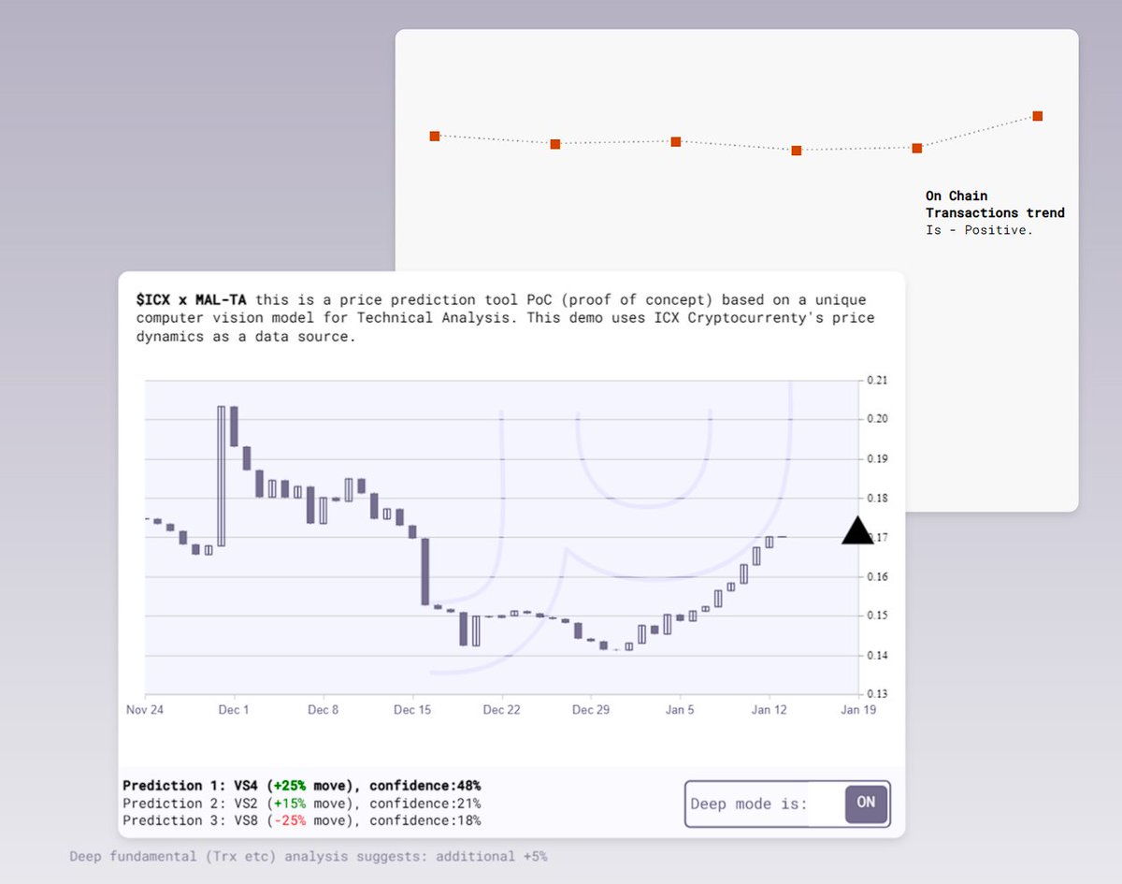Viewport: 1122px width, 884px height.
Task: Click the Jan 12 axis label
Action: [770, 710]
